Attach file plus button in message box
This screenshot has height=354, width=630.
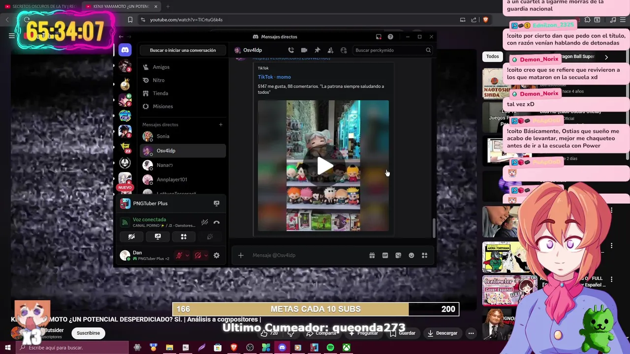click(241, 255)
